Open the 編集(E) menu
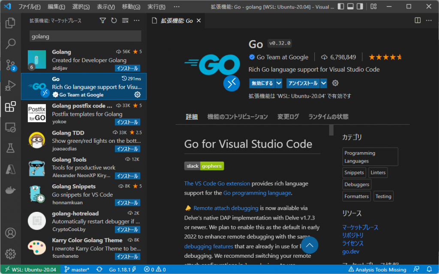Viewport: 439px width, 274px height. coord(56,7)
